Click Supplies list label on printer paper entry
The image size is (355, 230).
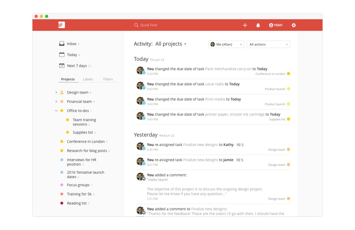click(x=277, y=119)
